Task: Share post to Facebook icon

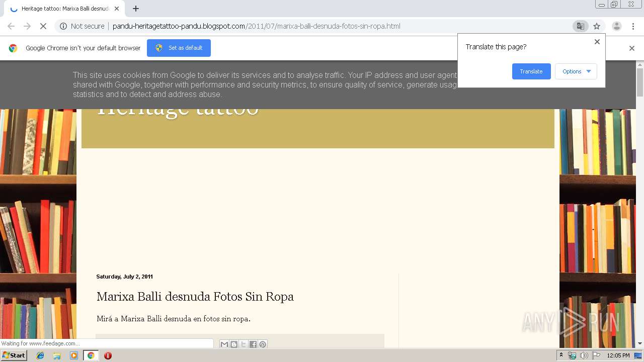Action: coord(253,344)
